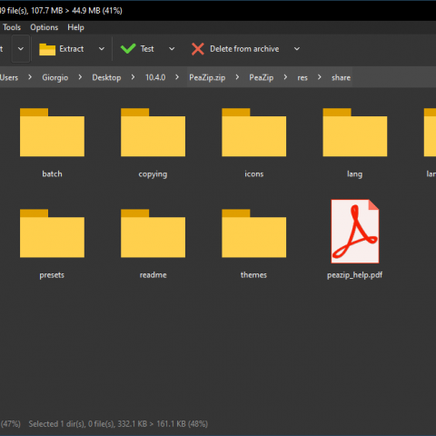
Task: Expand the breadcrumb chevron after Users
Action: (x=30, y=77)
